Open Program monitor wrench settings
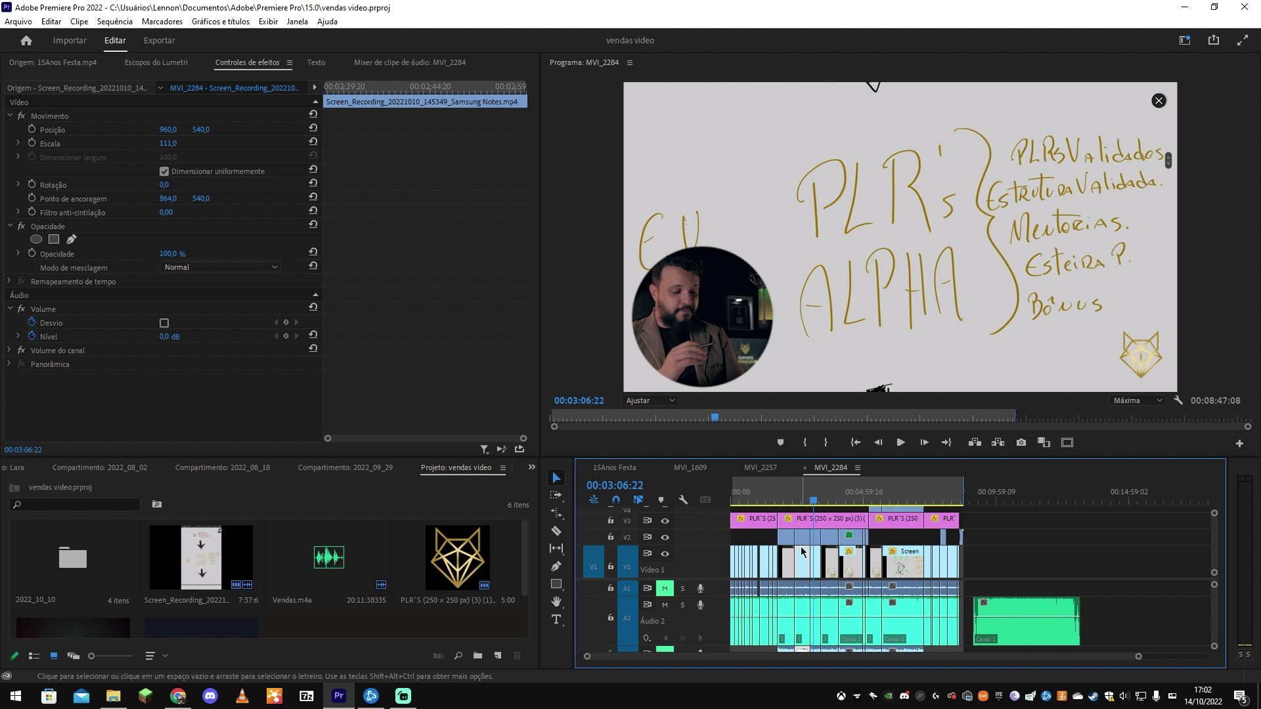The width and height of the screenshot is (1261, 709). coord(1178,400)
